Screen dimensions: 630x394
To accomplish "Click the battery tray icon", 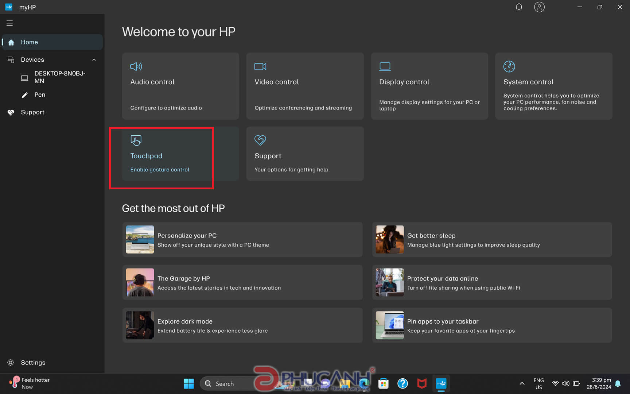I will pyautogui.click(x=576, y=383).
